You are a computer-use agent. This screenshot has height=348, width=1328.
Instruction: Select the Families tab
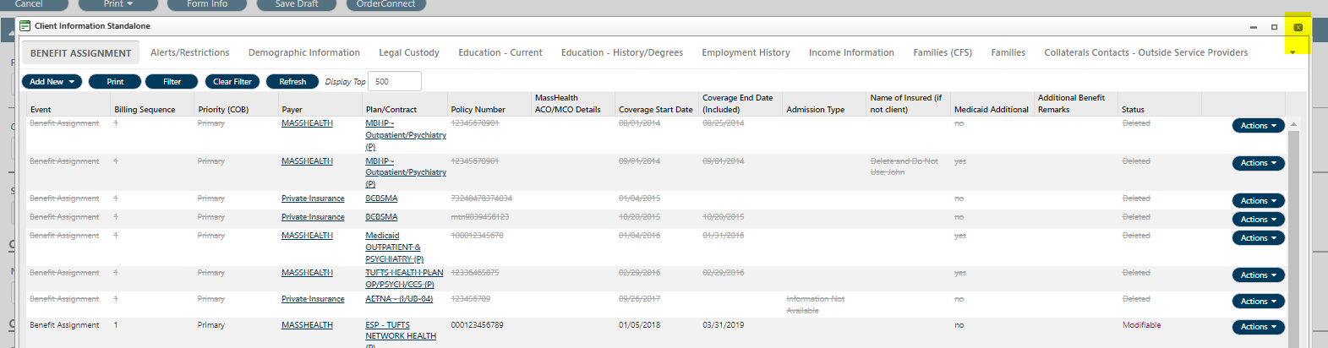(x=1008, y=52)
